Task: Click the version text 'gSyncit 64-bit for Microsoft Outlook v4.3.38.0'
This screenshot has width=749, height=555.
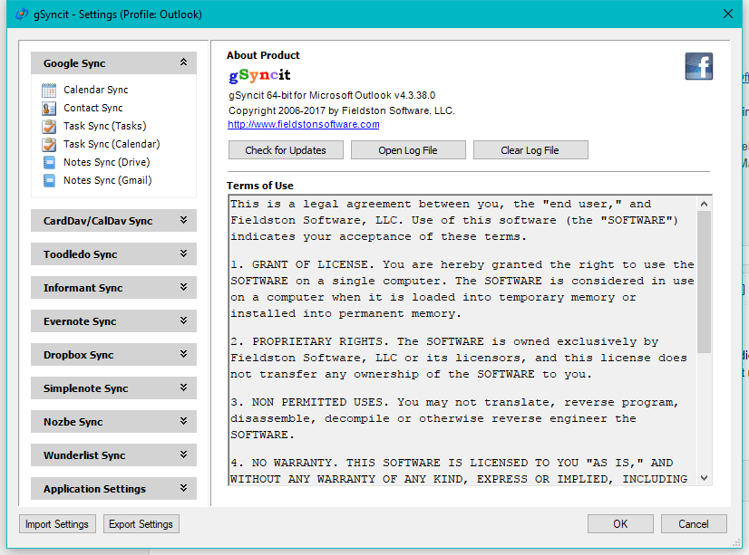Action: point(332,95)
